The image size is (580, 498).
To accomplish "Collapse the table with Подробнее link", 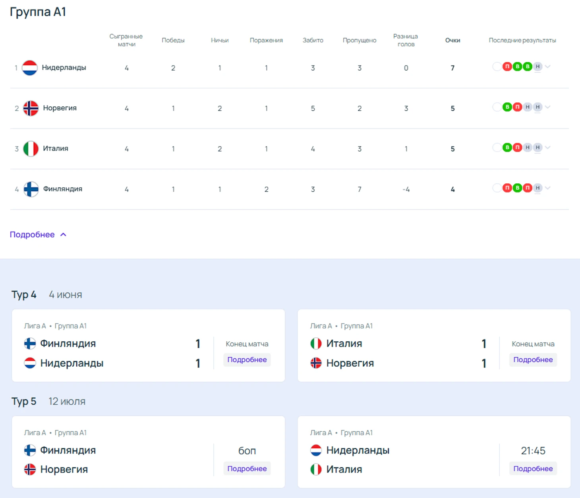I will coord(38,235).
